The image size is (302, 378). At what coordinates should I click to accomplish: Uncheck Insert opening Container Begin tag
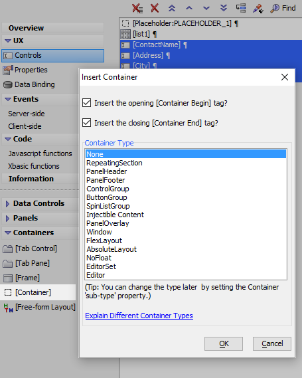click(87, 103)
